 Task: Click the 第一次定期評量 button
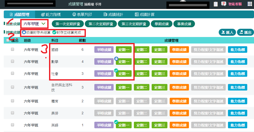(x=68, y=24)
